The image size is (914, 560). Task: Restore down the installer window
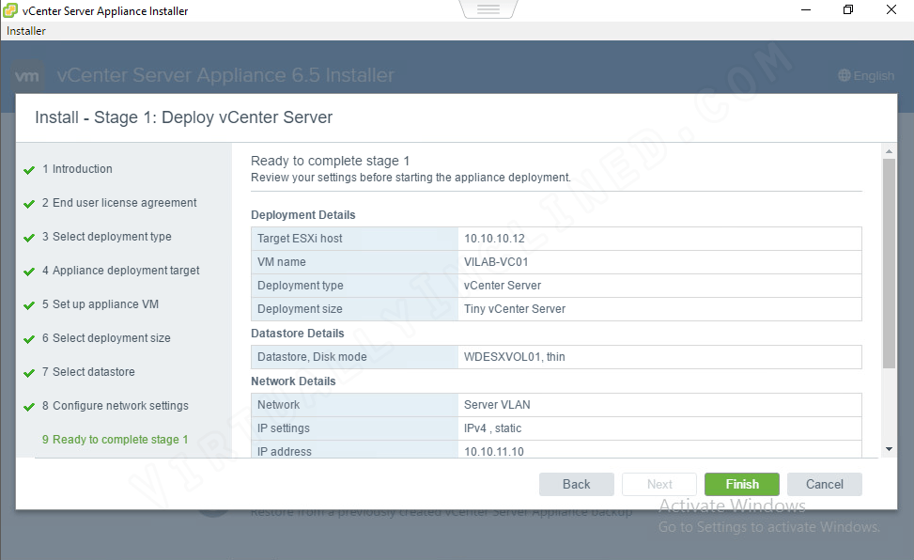[x=849, y=10]
